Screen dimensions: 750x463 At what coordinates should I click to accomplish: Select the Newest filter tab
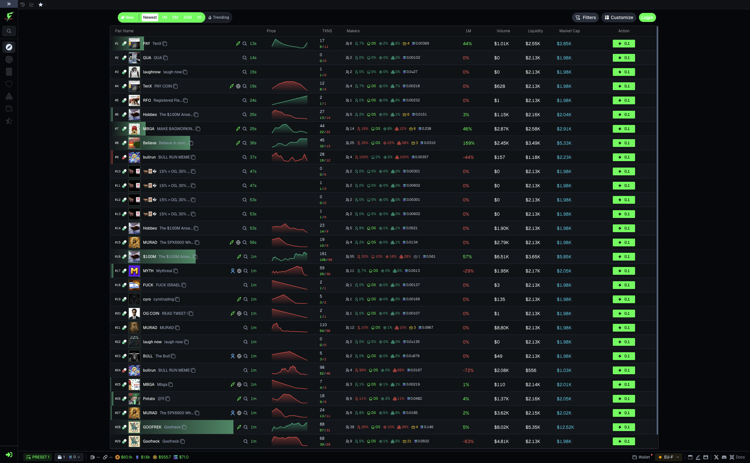pos(150,17)
